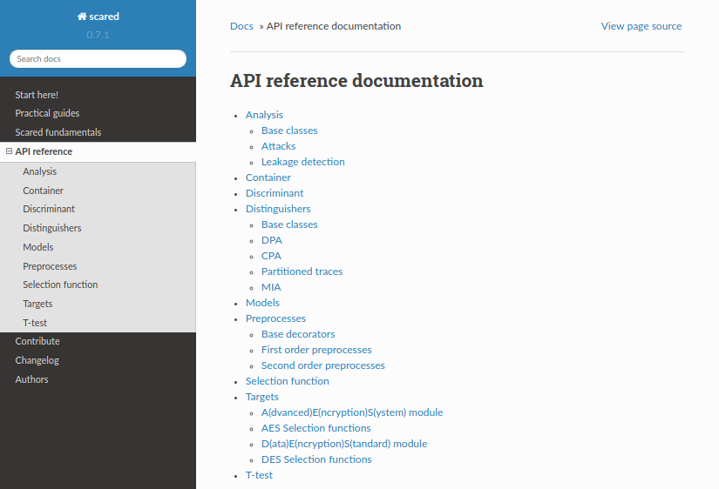Select Analysis in the sidebar submenu
This screenshot has height=489, width=719.
tap(40, 171)
